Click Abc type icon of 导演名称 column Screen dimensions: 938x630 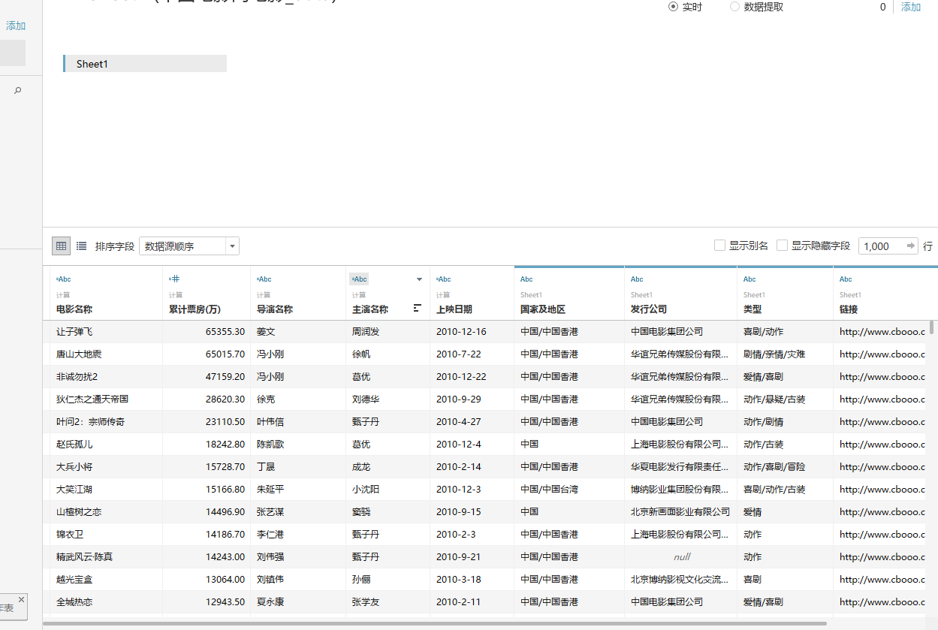[264, 279]
